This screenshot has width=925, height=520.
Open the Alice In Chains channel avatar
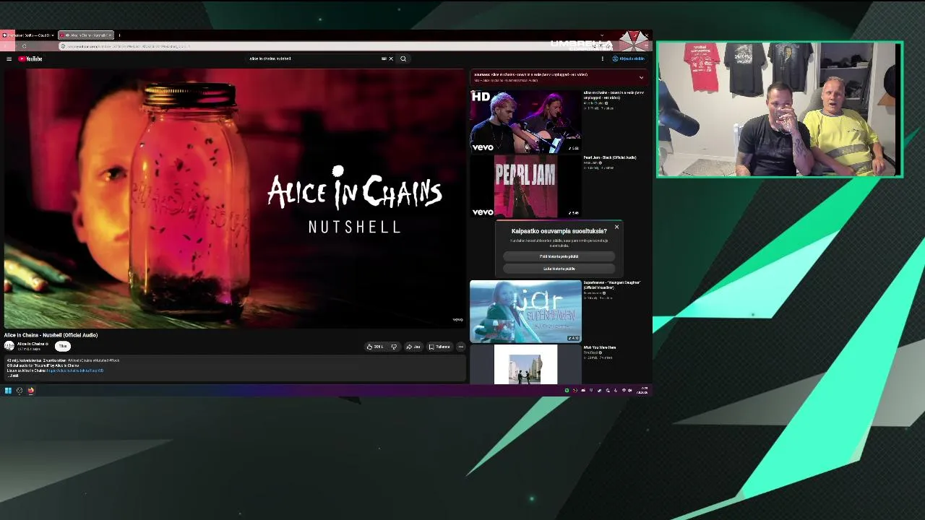(9, 346)
